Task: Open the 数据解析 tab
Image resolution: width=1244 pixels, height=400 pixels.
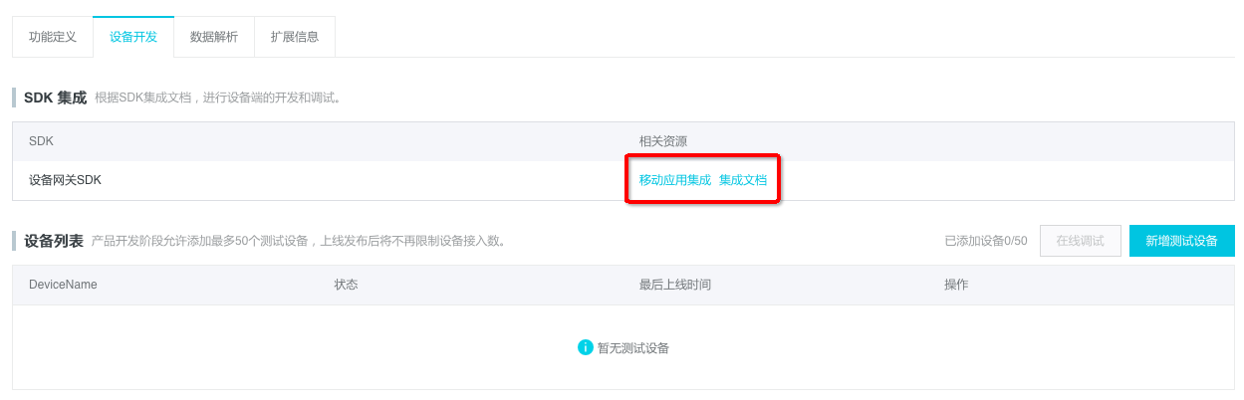Action: (x=214, y=37)
